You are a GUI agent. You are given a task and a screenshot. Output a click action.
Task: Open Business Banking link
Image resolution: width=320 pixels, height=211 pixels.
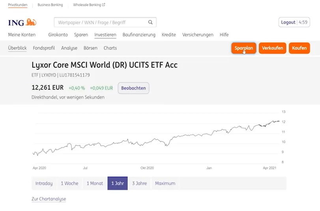[50, 5]
